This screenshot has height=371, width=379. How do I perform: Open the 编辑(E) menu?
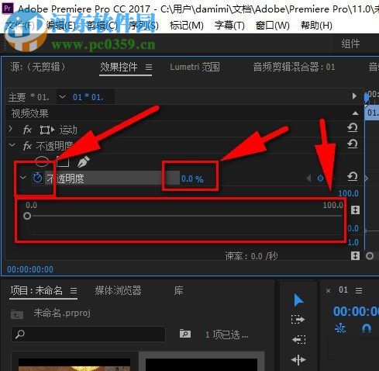(60, 26)
